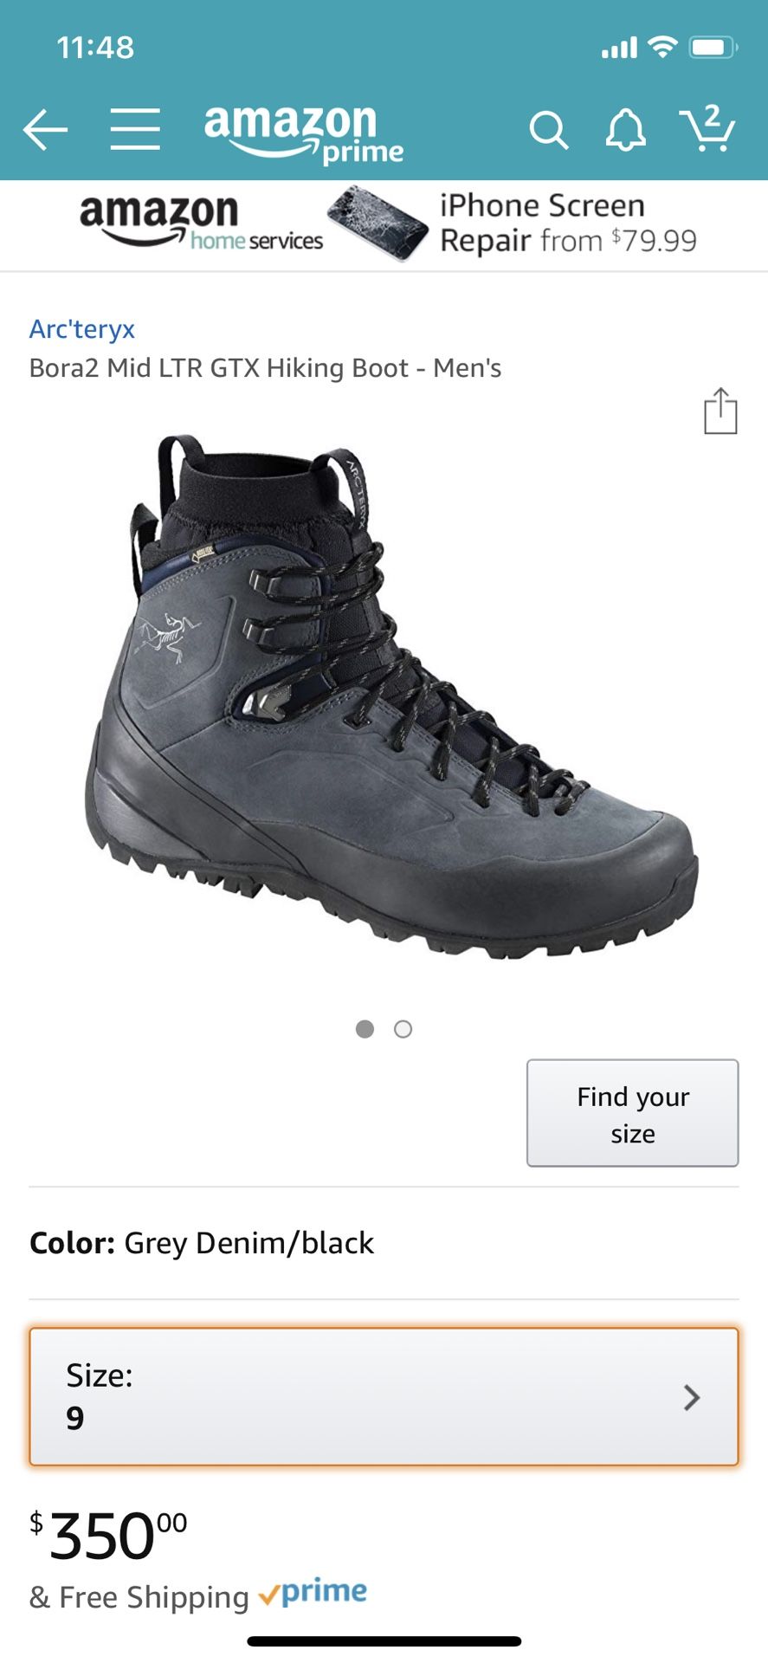Viewport: 768px width, 1663px height.
Task: Click the Find your size button
Action: [633, 1113]
